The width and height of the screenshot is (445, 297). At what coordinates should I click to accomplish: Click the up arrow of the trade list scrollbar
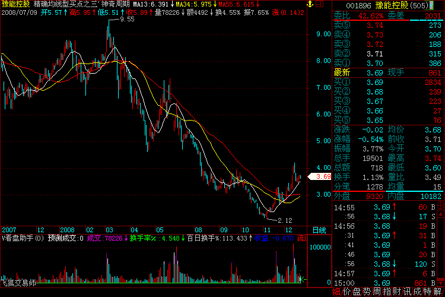441,214
